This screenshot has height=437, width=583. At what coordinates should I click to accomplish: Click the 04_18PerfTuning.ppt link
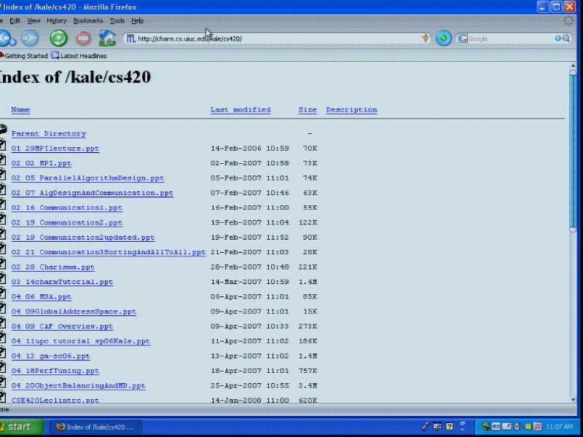click(x=55, y=371)
